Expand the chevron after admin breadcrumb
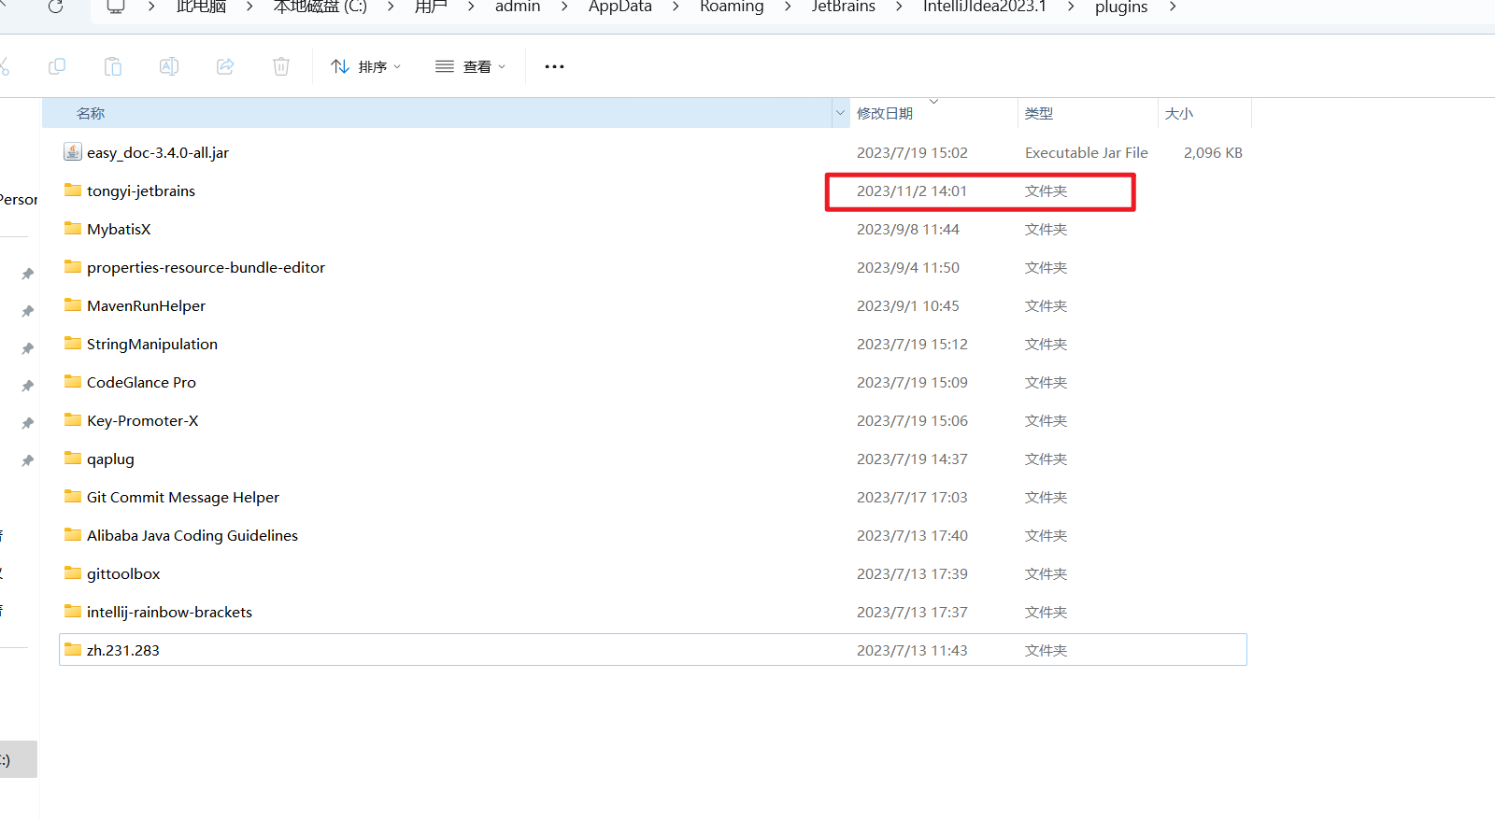 tap(564, 7)
